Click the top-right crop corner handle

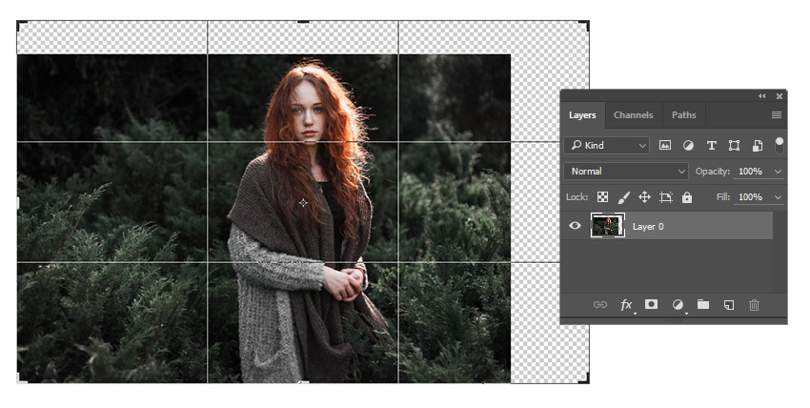click(584, 25)
